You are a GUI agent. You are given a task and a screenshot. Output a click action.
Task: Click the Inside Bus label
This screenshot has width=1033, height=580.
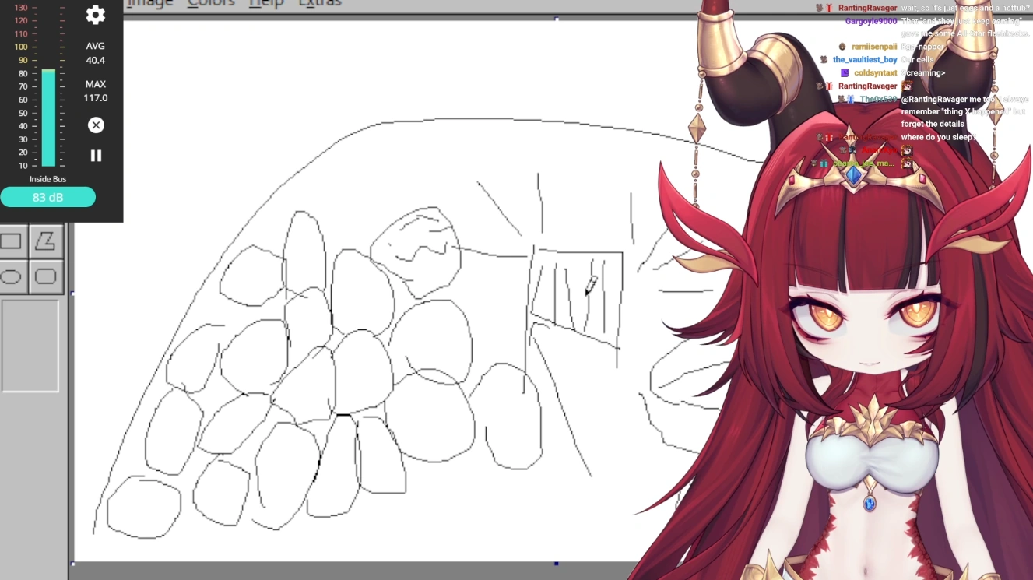tap(47, 179)
